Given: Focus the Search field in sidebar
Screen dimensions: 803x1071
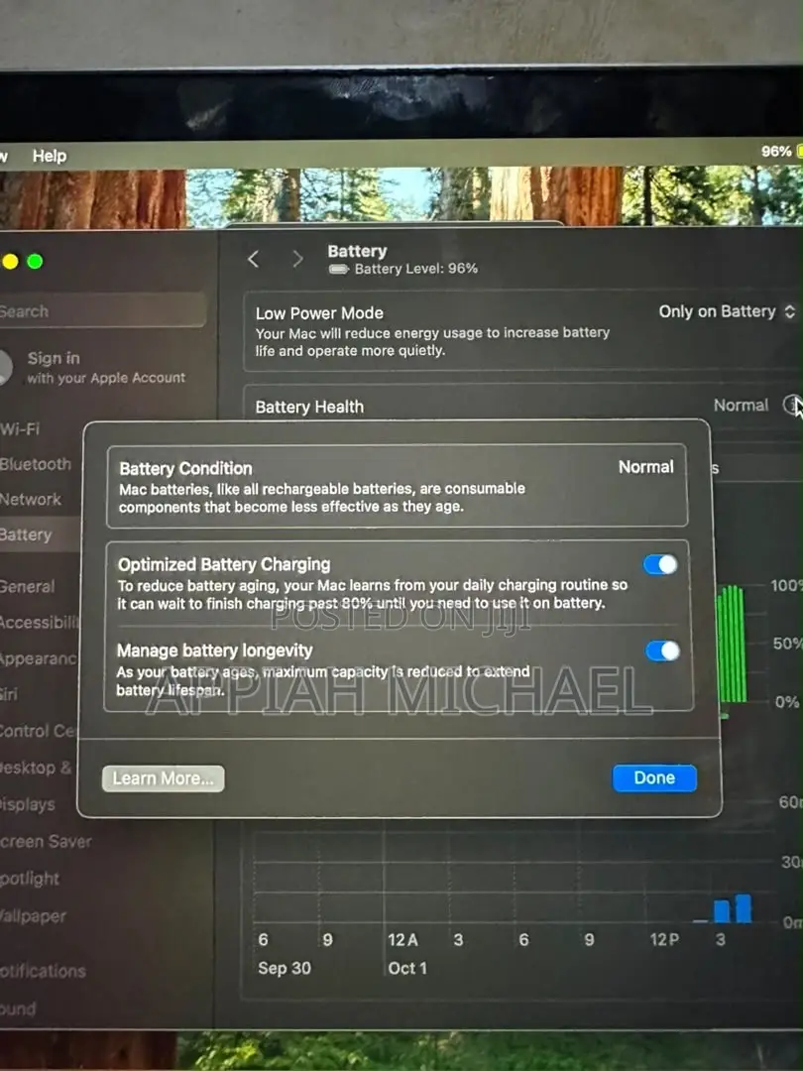Looking at the screenshot, I should pos(102,311).
